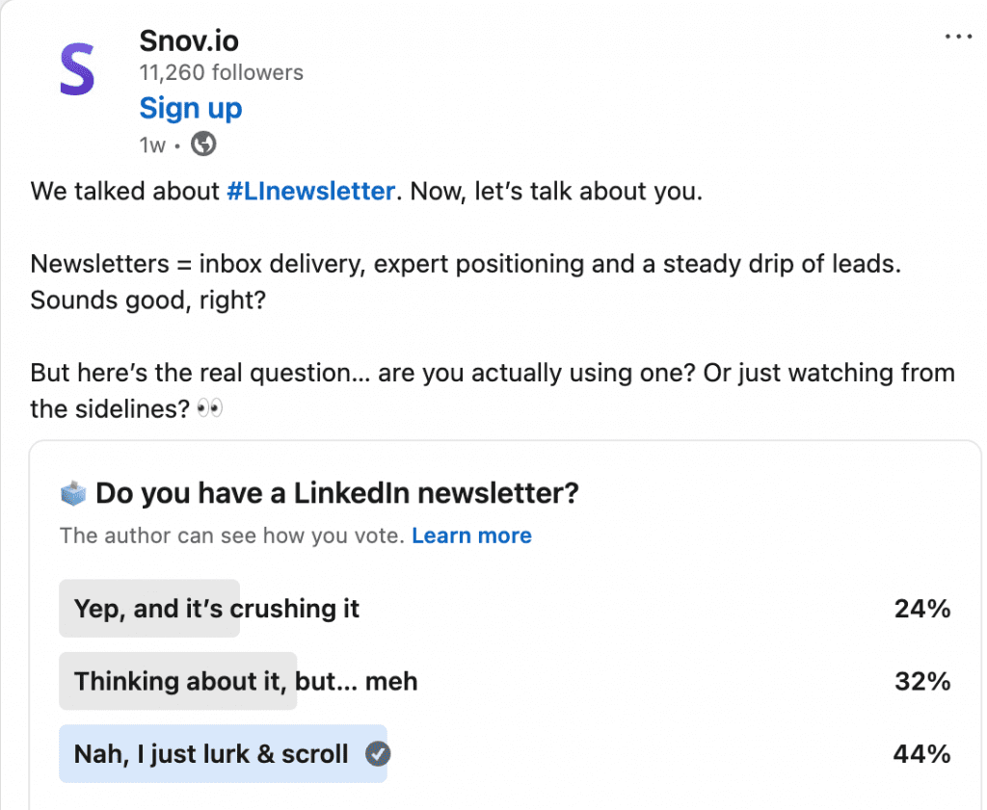The width and height of the screenshot is (987, 810).
Task: Click the Sign up link
Action: [x=191, y=108]
